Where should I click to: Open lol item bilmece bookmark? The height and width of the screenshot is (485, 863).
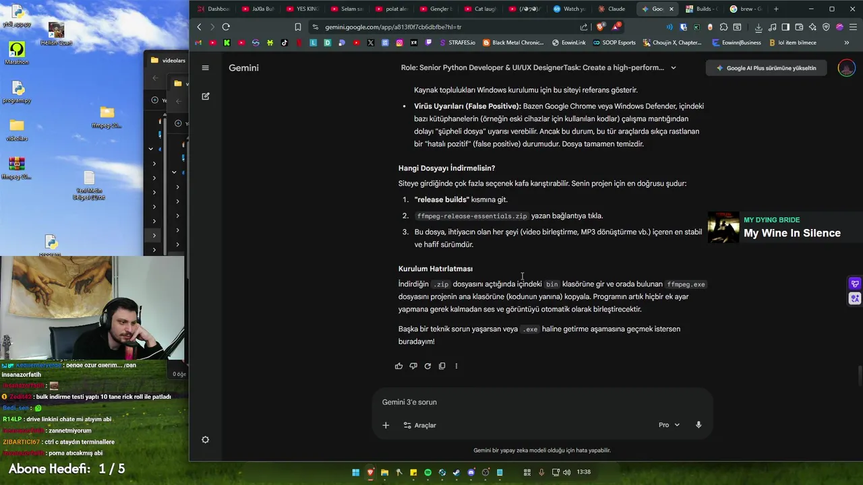pos(793,42)
